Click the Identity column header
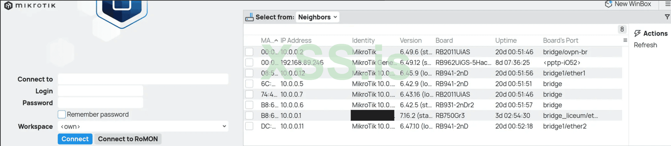Screen dimensions: 671x146 pyautogui.click(x=363, y=40)
